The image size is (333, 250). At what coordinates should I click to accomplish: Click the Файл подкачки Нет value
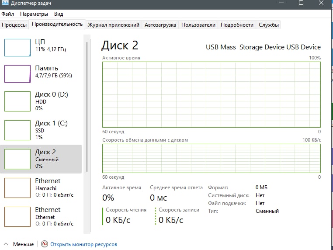(x=260, y=203)
